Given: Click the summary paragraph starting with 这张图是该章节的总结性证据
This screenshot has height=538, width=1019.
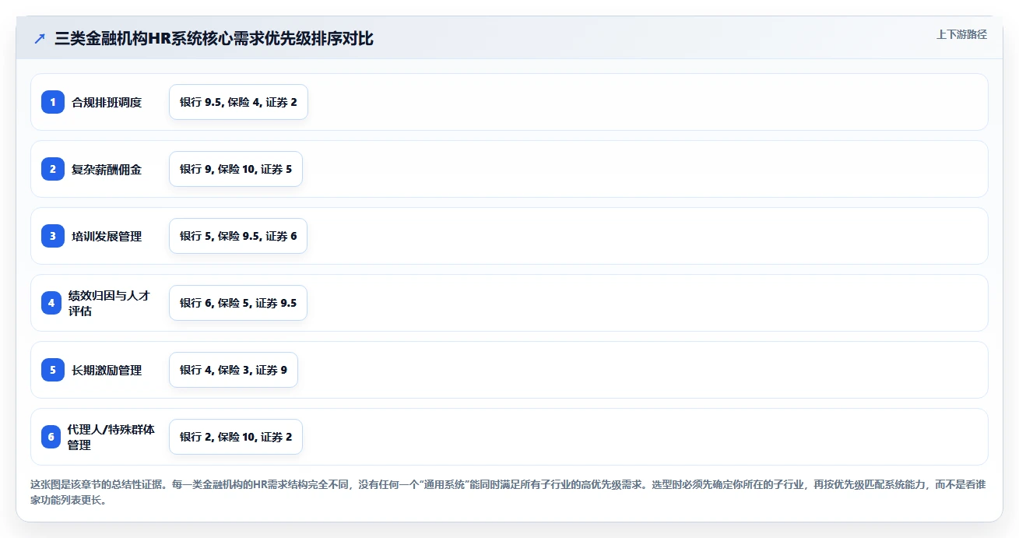Looking at the screenshot, I should click(508, 492).
